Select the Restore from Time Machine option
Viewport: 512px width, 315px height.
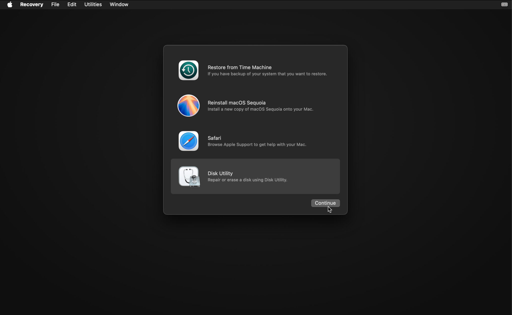[239, 67]
